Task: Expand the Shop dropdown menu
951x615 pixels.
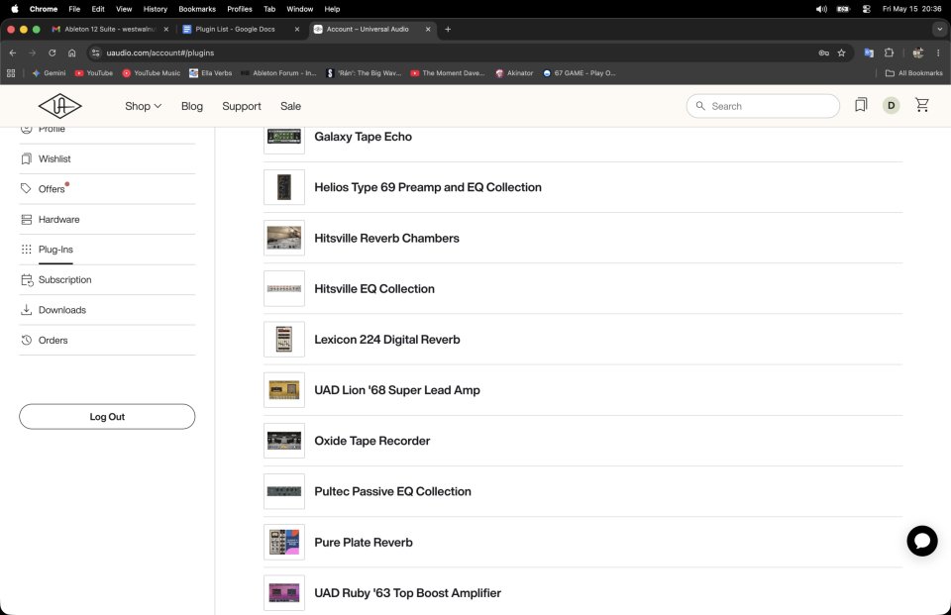Action: click(x=143, y=106)
